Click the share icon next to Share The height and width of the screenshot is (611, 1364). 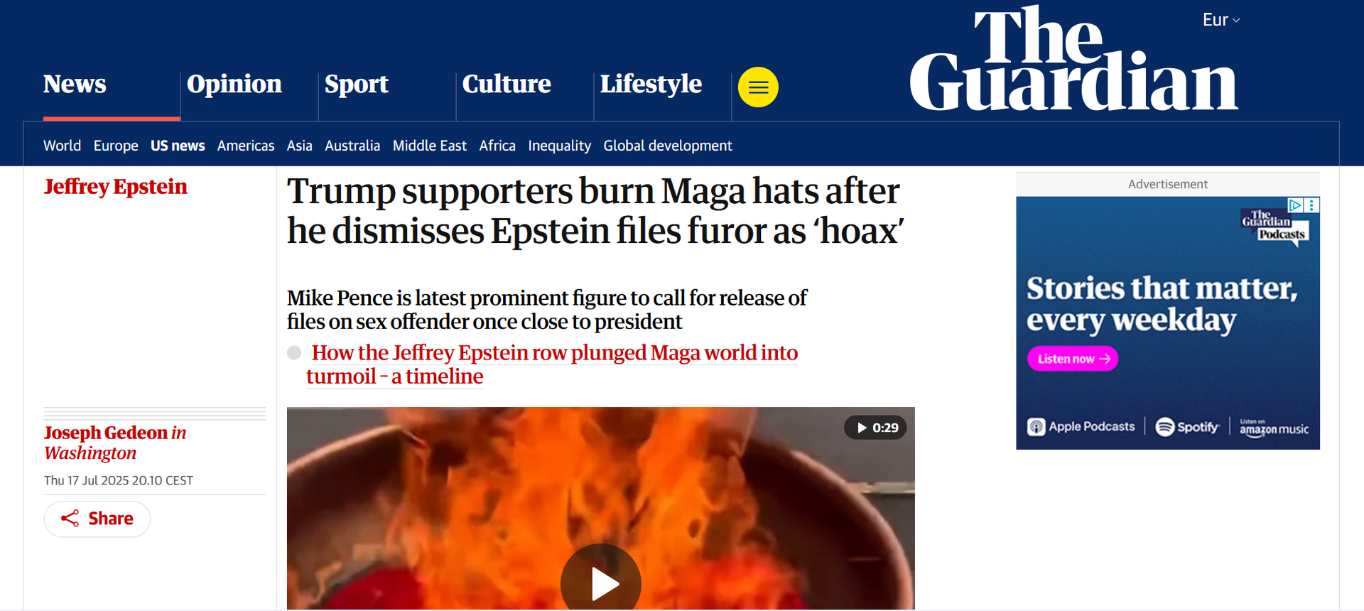[x=70, y=519]
